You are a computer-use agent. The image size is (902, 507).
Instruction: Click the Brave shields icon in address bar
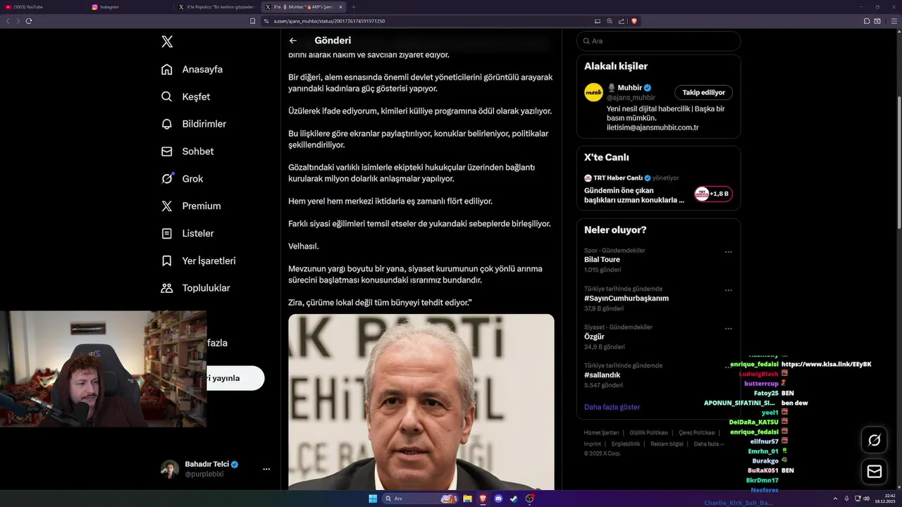pyautogui.click(x=634, y=21)
